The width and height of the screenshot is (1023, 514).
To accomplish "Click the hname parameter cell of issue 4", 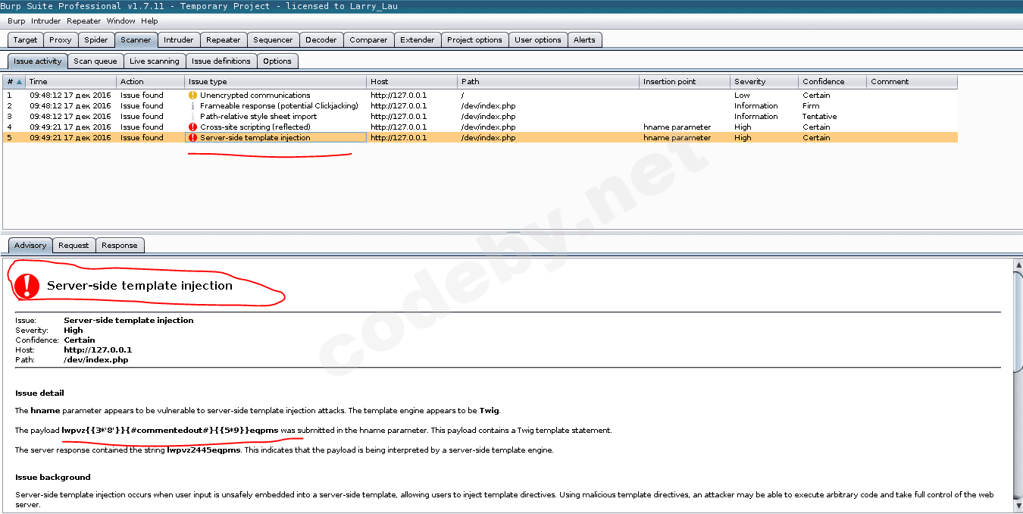I will [685, 127].
